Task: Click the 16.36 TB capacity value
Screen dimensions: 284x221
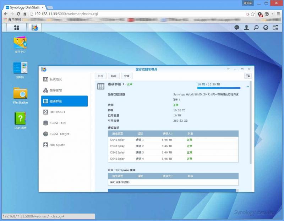Action: pyautogui.click(x=179, y=110)
